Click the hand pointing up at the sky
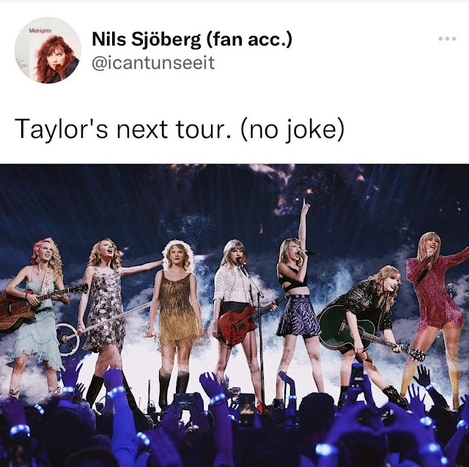The height and width of the screenshot is (467, 469). 306,207
